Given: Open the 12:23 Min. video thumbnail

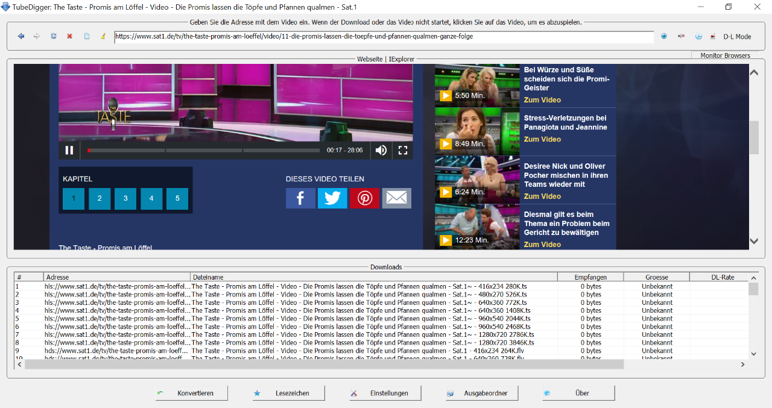Looking at the screenshot, I should [477, 227].
